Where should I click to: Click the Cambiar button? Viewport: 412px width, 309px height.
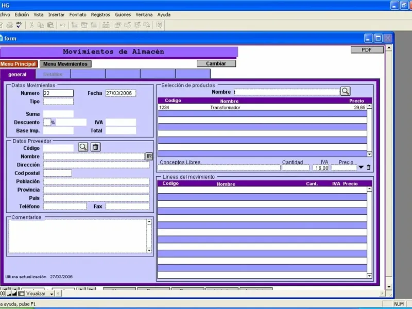click(216, 63)
